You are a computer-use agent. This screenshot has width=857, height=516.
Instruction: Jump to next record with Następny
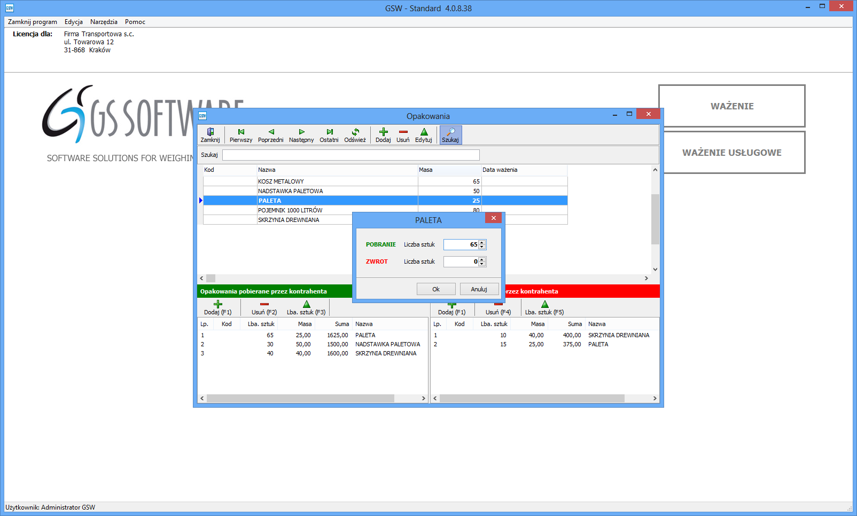click(301, 135)
